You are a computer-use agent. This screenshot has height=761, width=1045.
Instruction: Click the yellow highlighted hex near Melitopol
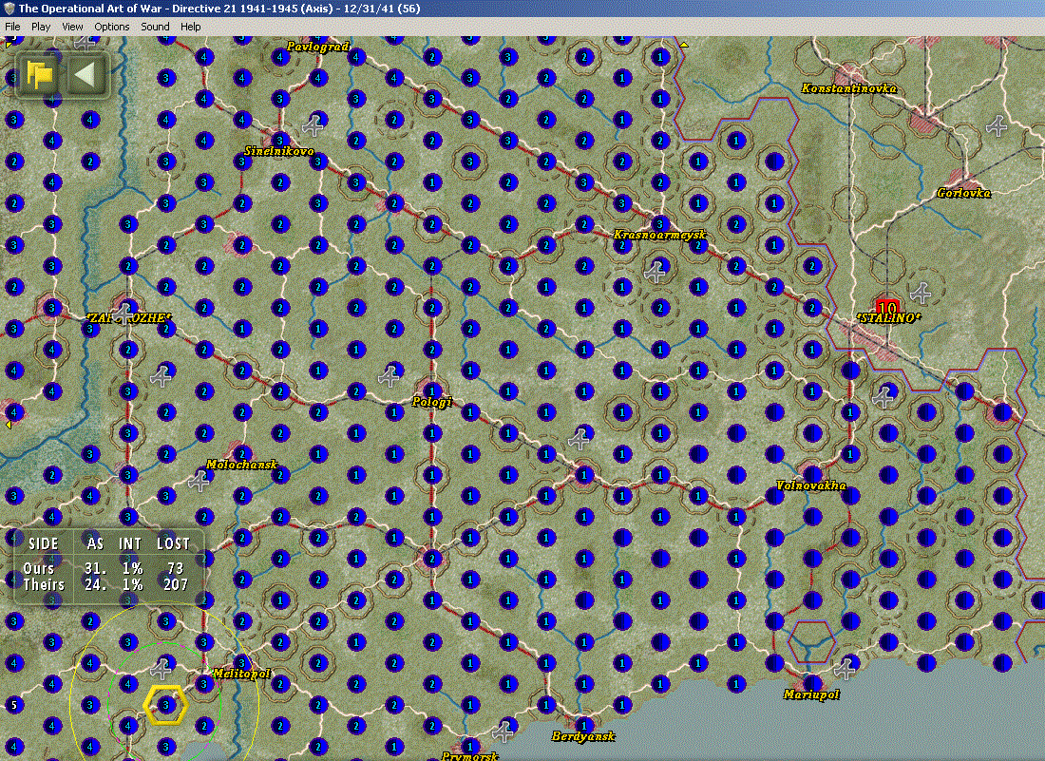pyautogui.click(x=166, y=704)
